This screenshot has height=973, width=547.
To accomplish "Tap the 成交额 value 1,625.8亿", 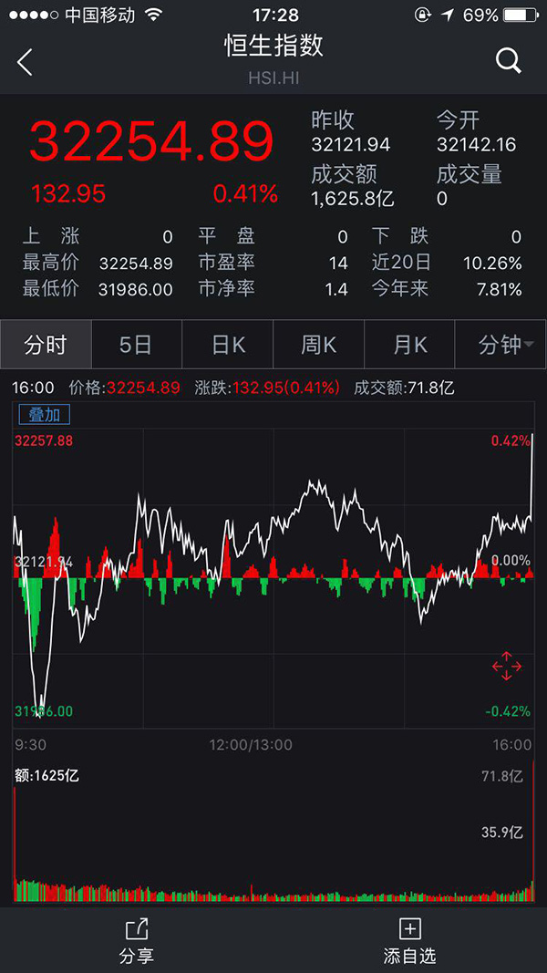I will click(x=353, y=199).
